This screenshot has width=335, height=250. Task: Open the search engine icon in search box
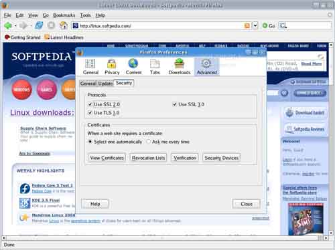coord(283,25)
